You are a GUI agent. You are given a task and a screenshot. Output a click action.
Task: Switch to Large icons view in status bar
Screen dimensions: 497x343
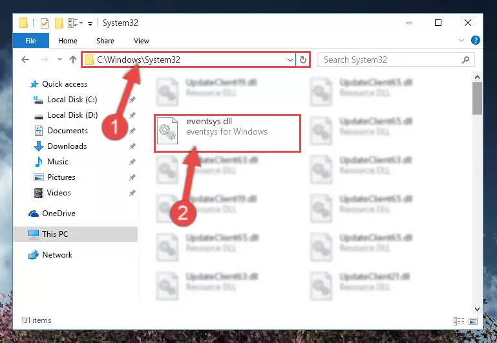point(473,322)
